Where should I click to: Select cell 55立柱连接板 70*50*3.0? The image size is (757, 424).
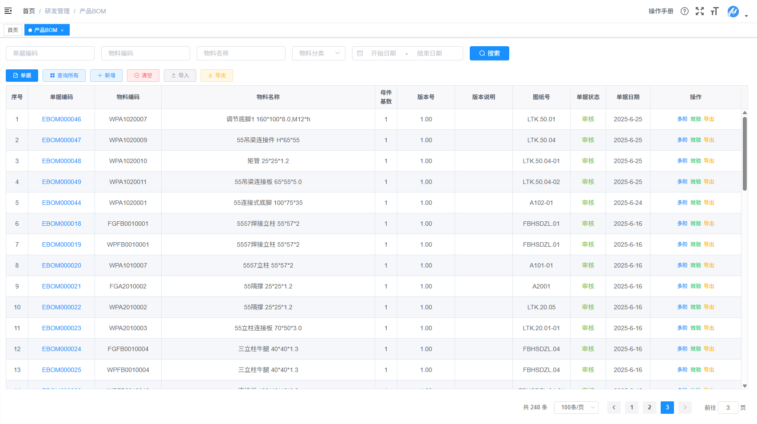tap(268, 328)
